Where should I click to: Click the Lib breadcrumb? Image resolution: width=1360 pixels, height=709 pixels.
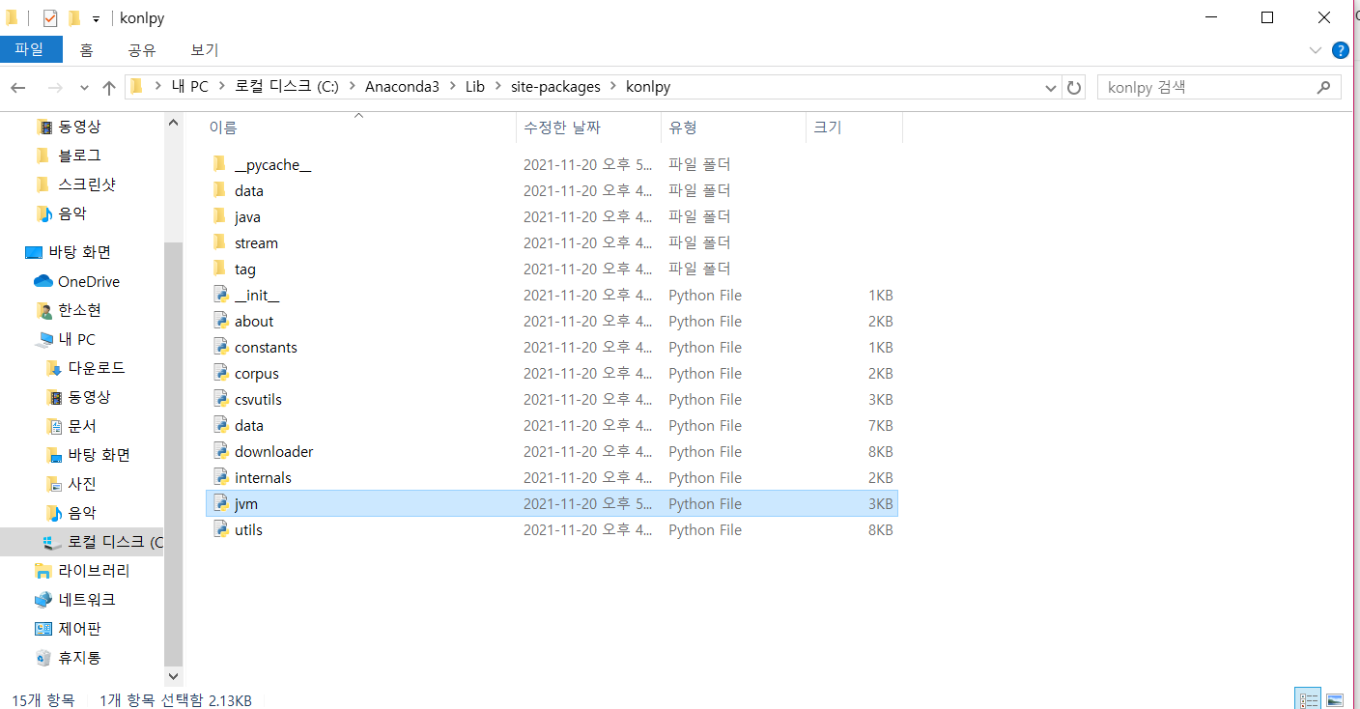[x=474, y=87]
